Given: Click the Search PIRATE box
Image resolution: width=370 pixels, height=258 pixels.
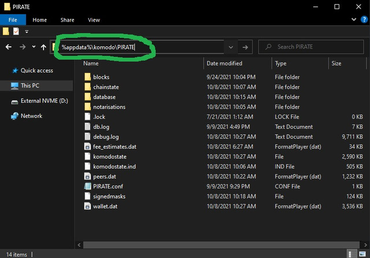Looking at the screenshot, I should (311, 47).
